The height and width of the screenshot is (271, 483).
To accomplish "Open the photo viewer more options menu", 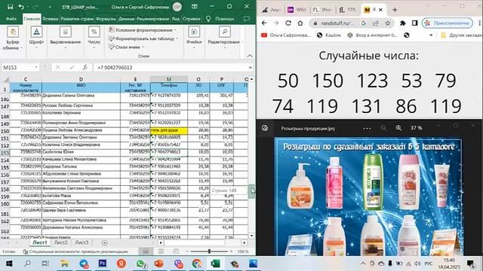I will (x=368, y=128).
